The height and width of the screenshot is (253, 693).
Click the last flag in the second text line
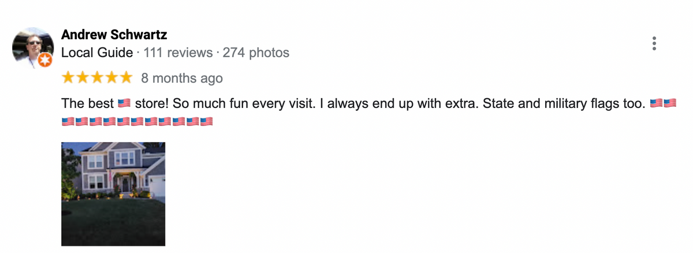pos(207,121)
